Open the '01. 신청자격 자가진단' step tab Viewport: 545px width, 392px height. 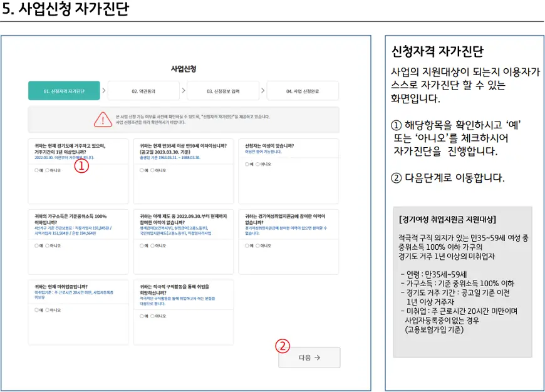[x=64, y=91]
